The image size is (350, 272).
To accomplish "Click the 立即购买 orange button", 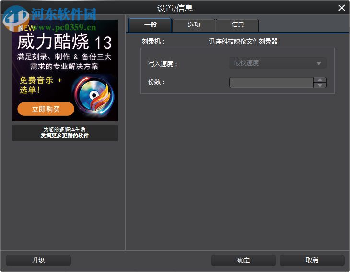I will pos(46,109).
